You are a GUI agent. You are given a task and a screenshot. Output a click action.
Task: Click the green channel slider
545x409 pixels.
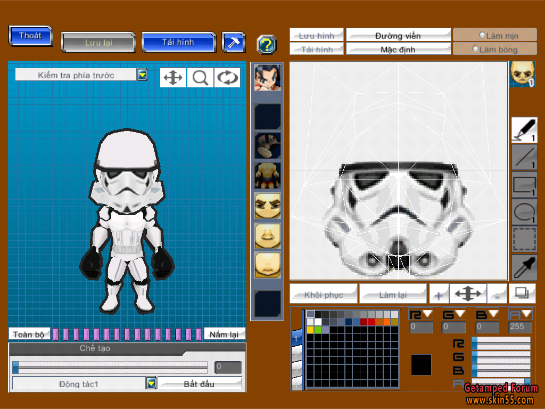[x=501, y=357]
